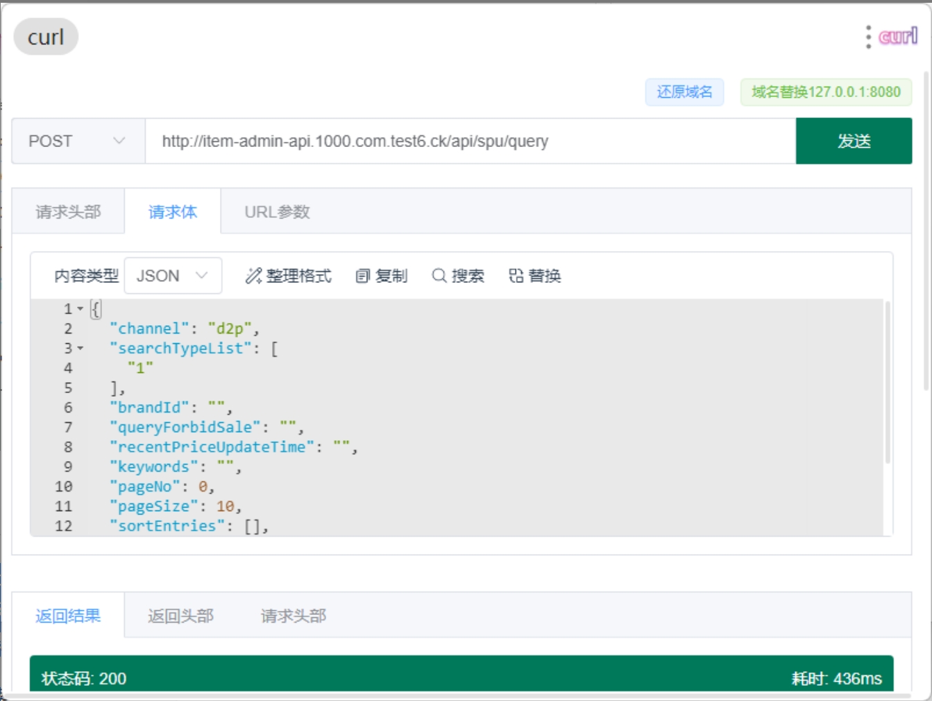
Task: Select the 返回结果 tab
Action: (x=68, y=616)
